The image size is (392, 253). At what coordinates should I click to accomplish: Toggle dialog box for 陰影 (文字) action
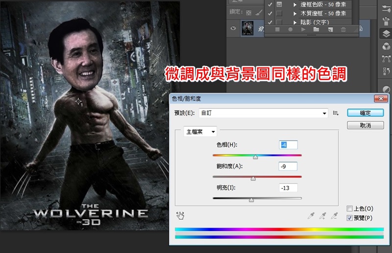[279, 22]
